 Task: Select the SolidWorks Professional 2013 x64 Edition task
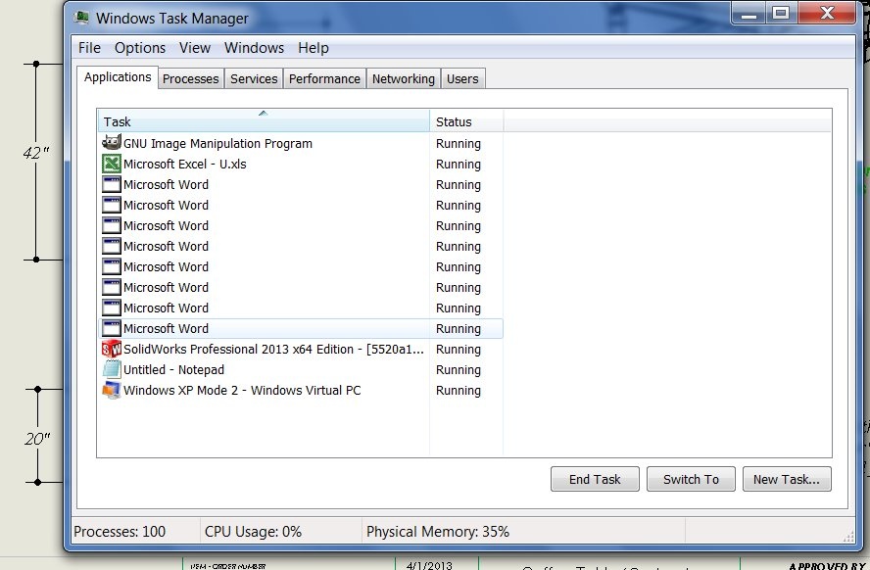coord(300,349)
